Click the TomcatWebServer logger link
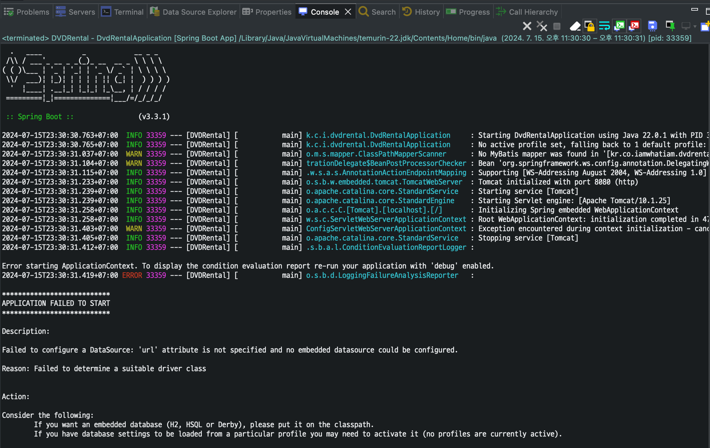Viewport: 710px width, 448px height. pyautogui.click(x=384, y=182)
